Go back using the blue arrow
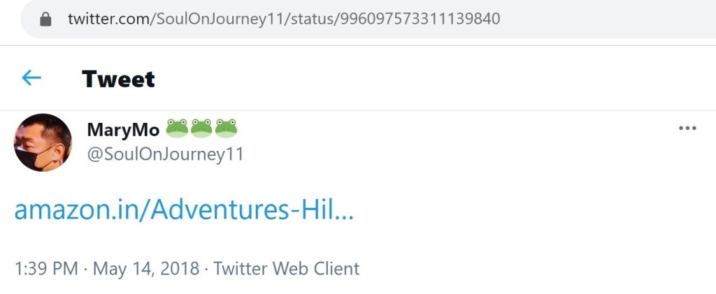The height and width of the screenshot is (294, 716). [31, 78]
